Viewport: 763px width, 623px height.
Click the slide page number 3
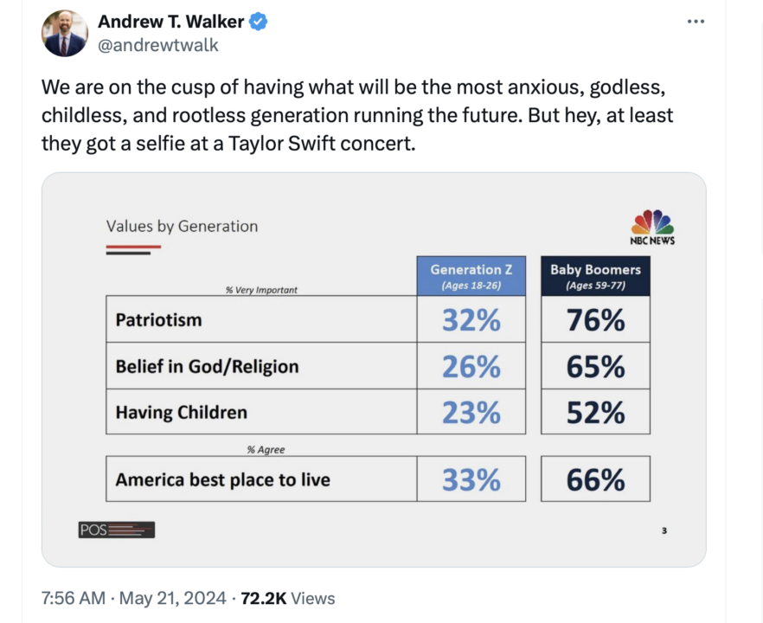(664, 530)
